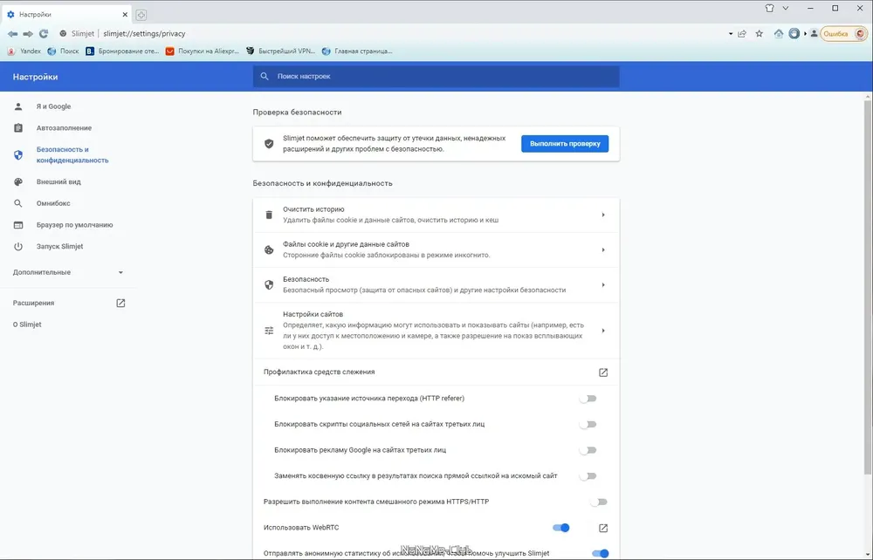Click the Ошибка profile error button
The image size is (873, 560).
[844, 34]
